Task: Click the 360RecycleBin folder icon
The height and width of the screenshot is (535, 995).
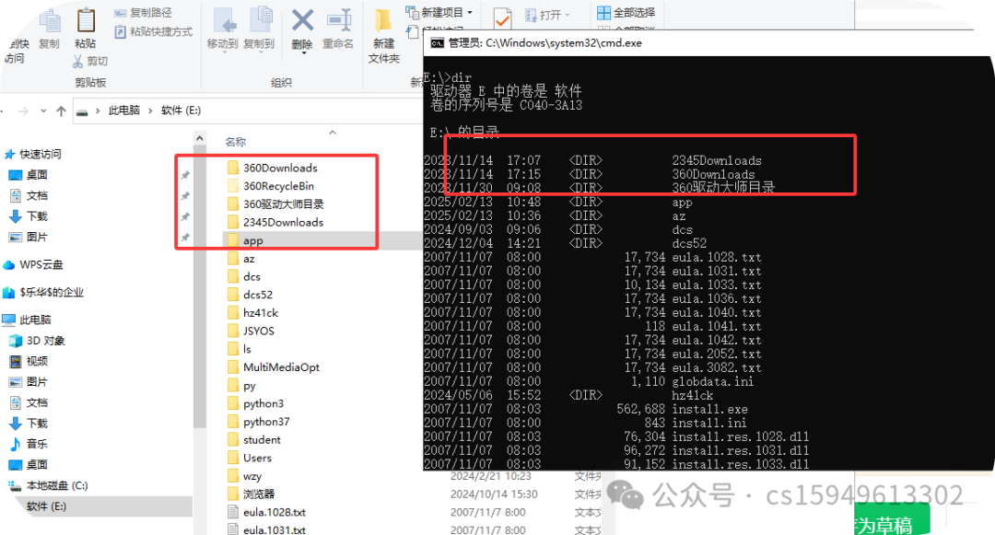Action: pos(233,186)
